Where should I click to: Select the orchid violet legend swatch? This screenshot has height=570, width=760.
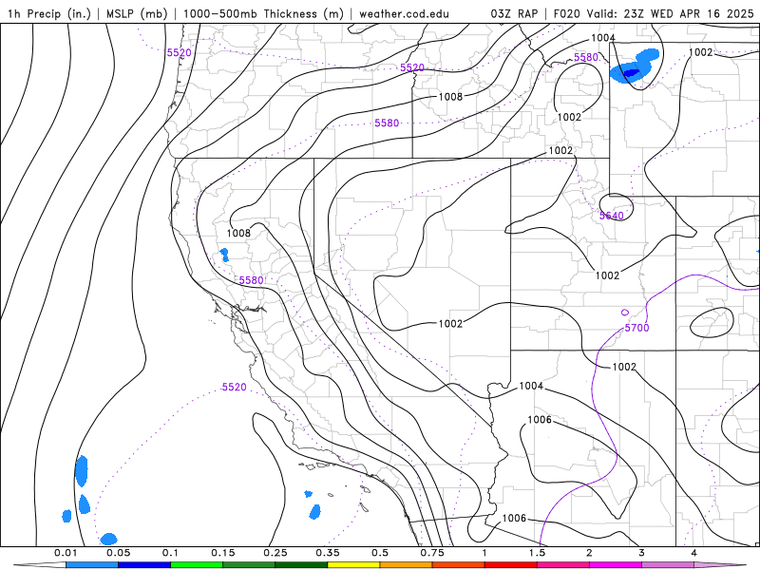[x=668, y=565]
